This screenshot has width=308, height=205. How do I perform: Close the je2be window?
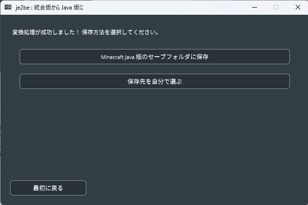click(x=298, y=7)
